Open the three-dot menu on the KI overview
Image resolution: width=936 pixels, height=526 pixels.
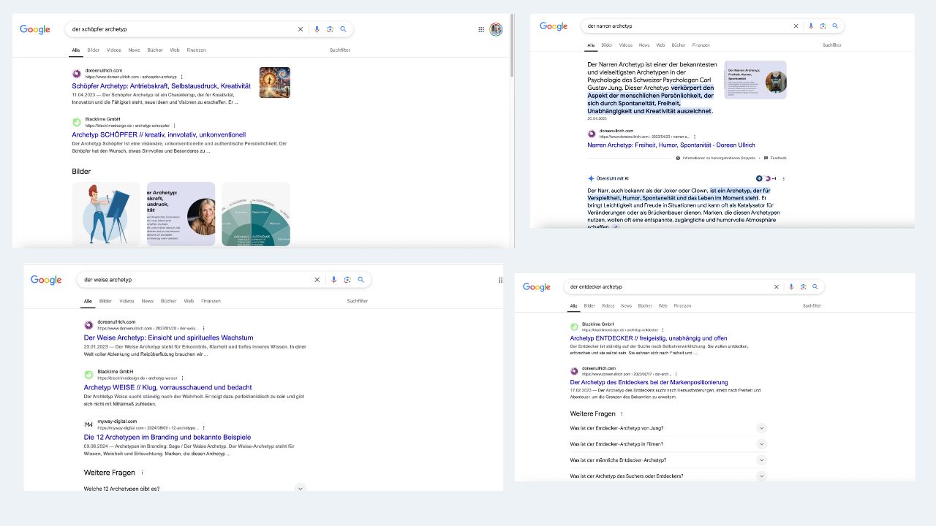[783, 178]
